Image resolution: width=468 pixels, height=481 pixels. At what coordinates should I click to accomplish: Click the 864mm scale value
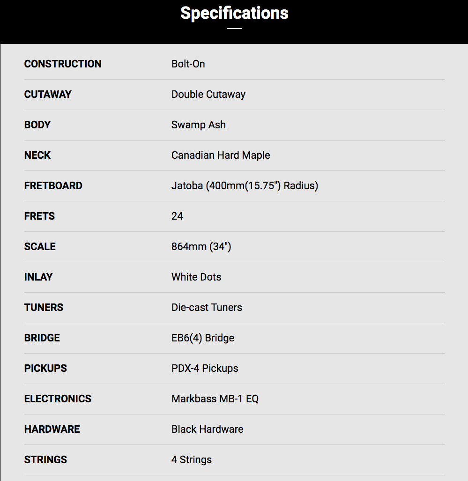pos(201,246)
